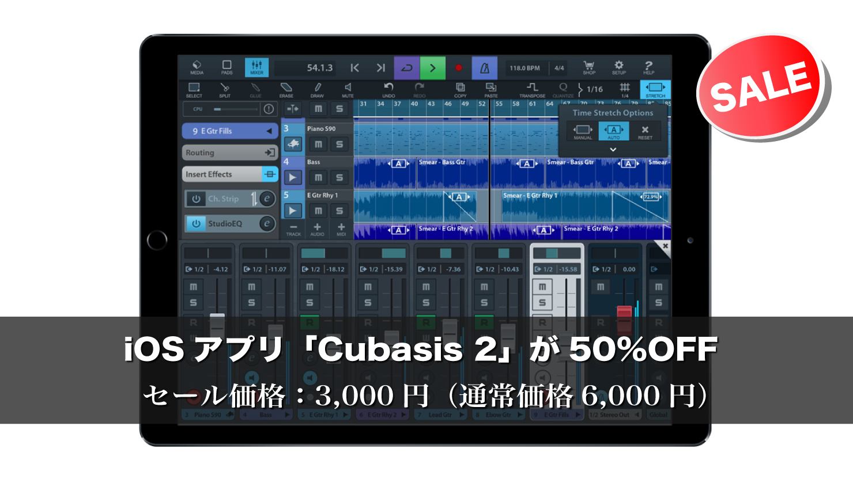
Task: Solo the Piano S90 track
Action: point(339,144)
